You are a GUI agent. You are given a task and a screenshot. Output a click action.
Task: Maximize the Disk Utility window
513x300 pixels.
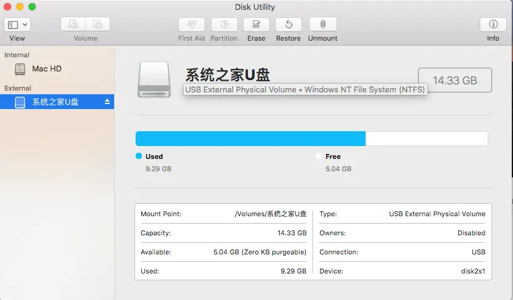(x=32, y=7)
